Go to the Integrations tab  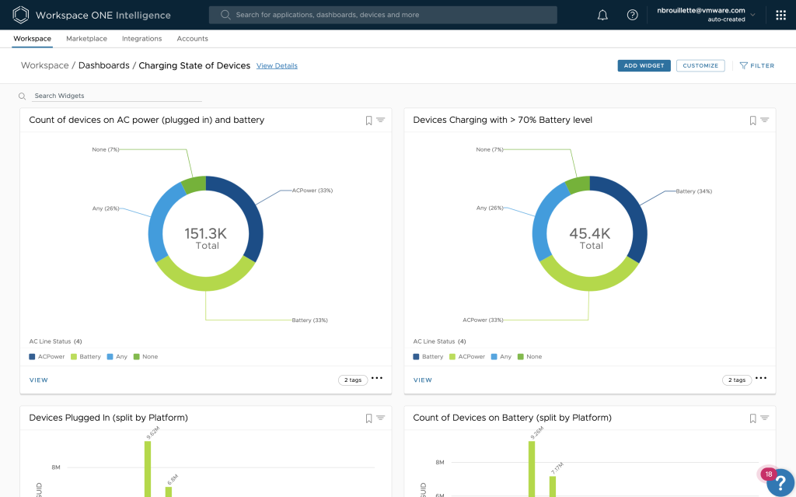[141, 39]
